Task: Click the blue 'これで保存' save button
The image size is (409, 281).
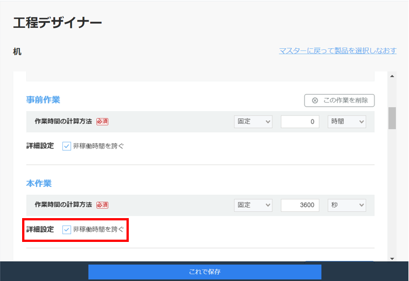Action: [205, 271]
